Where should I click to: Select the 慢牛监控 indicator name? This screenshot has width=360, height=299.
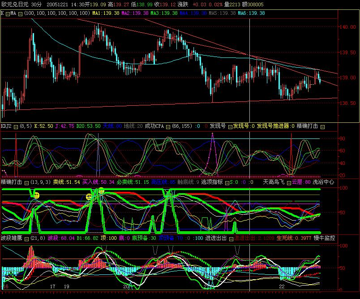pyautogui.click(x=324, y=238)
